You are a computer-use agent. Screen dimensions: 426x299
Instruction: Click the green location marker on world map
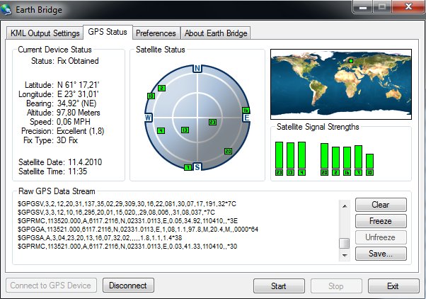(x=349, y=61)
